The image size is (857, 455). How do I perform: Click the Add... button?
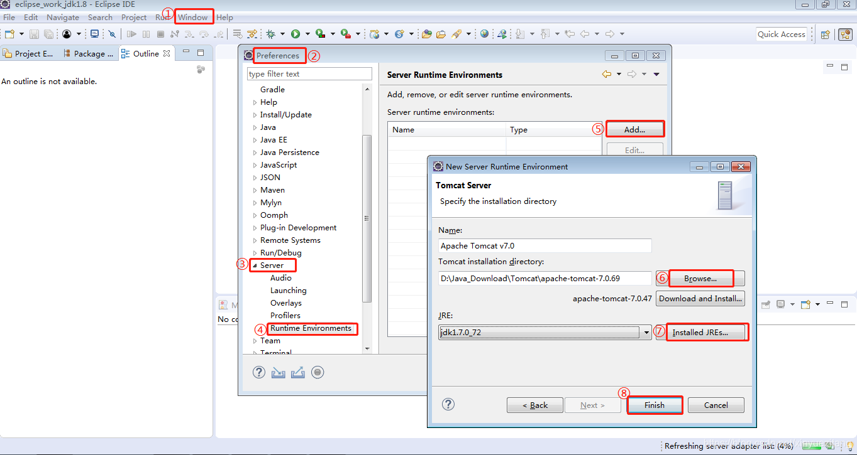634,129
